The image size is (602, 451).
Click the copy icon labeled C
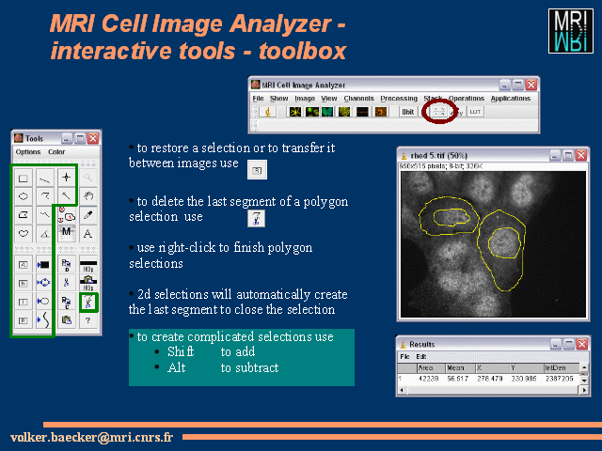(x=67, y=301)
